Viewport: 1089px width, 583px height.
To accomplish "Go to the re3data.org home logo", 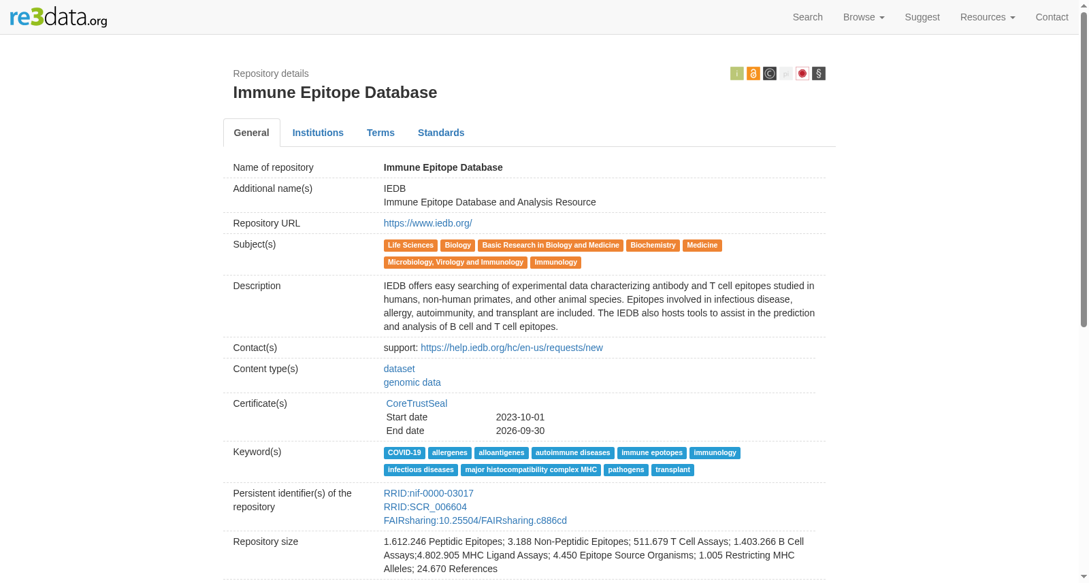I will [59, 17].
